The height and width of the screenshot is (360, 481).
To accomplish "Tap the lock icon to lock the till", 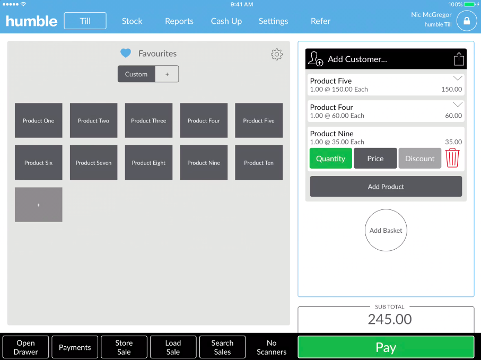I will click(x=467, y=21).
